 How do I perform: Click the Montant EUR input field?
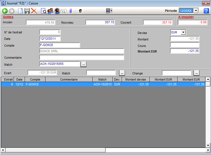pos(185,51)
